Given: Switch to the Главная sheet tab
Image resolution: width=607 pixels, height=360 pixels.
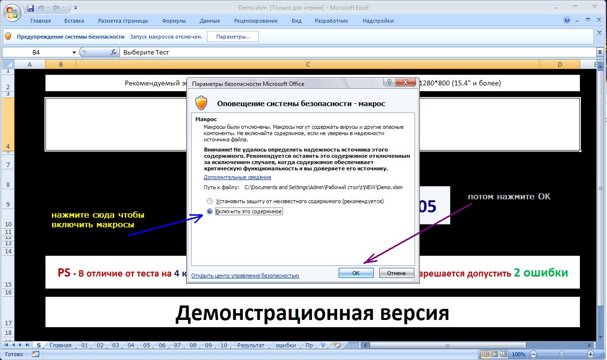Looking at the screenshot, I should 60,346.
